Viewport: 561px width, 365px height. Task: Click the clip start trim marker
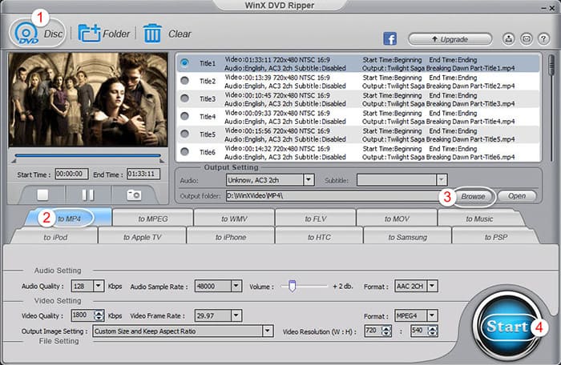[14, 161]
